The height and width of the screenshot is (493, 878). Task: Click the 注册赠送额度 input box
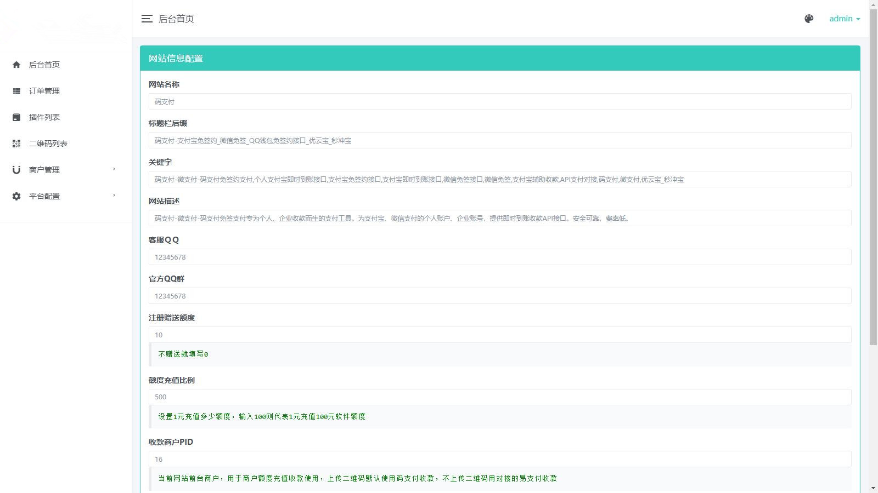pyautogui.click(x=499, y=335)
